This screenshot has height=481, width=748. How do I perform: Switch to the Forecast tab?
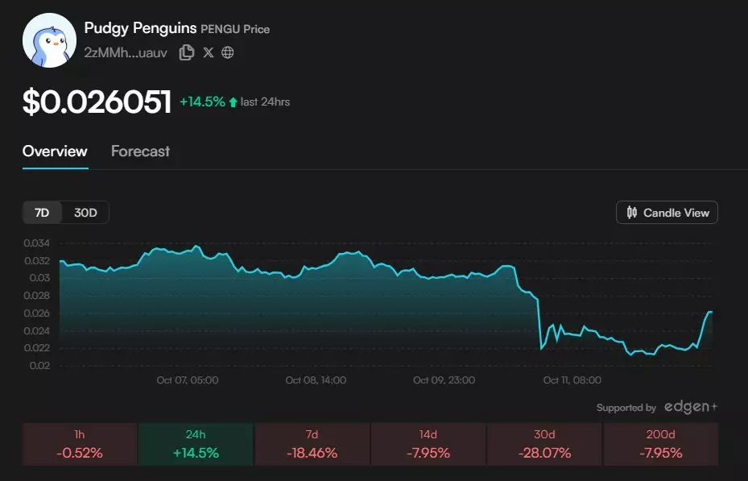(x=140, y=151)
